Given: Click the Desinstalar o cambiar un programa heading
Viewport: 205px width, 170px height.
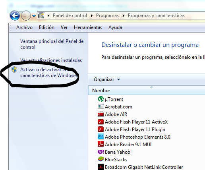Looking at the screenshot, I should coord(150,45).
